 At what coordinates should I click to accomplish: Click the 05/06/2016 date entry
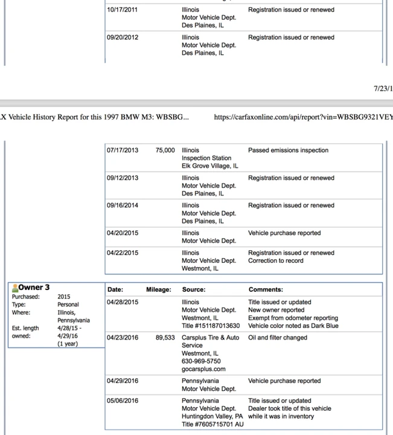[x=122, y=401]
